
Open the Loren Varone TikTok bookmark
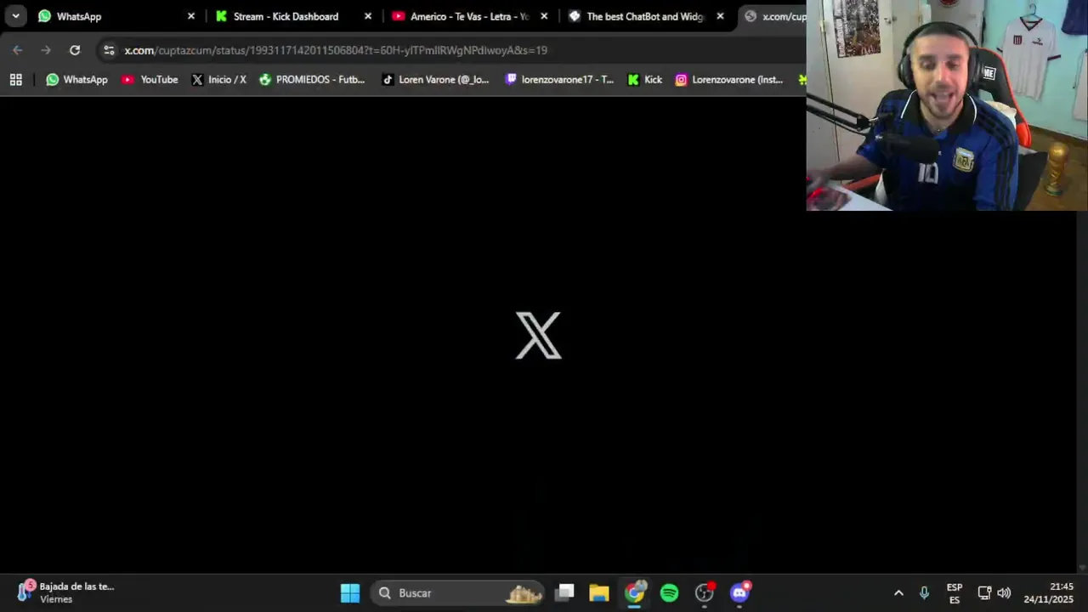435,80
